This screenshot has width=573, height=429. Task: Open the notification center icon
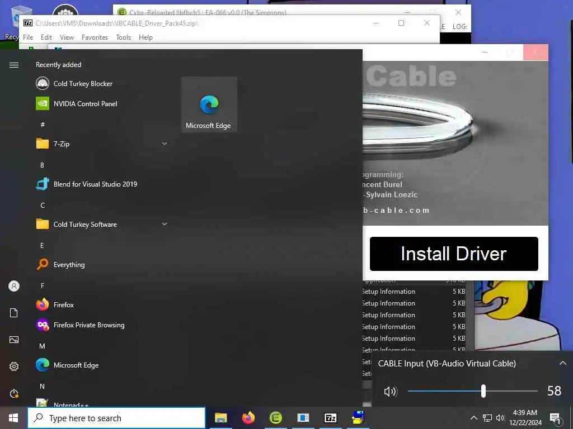[556, 418]
